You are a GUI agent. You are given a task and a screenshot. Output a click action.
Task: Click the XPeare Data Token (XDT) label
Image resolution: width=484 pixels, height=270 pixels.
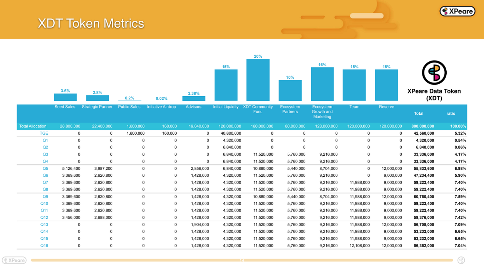[434, 95]
